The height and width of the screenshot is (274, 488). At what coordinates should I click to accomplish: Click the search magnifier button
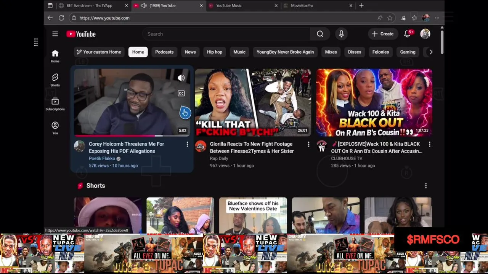click(x=320, y=34)
